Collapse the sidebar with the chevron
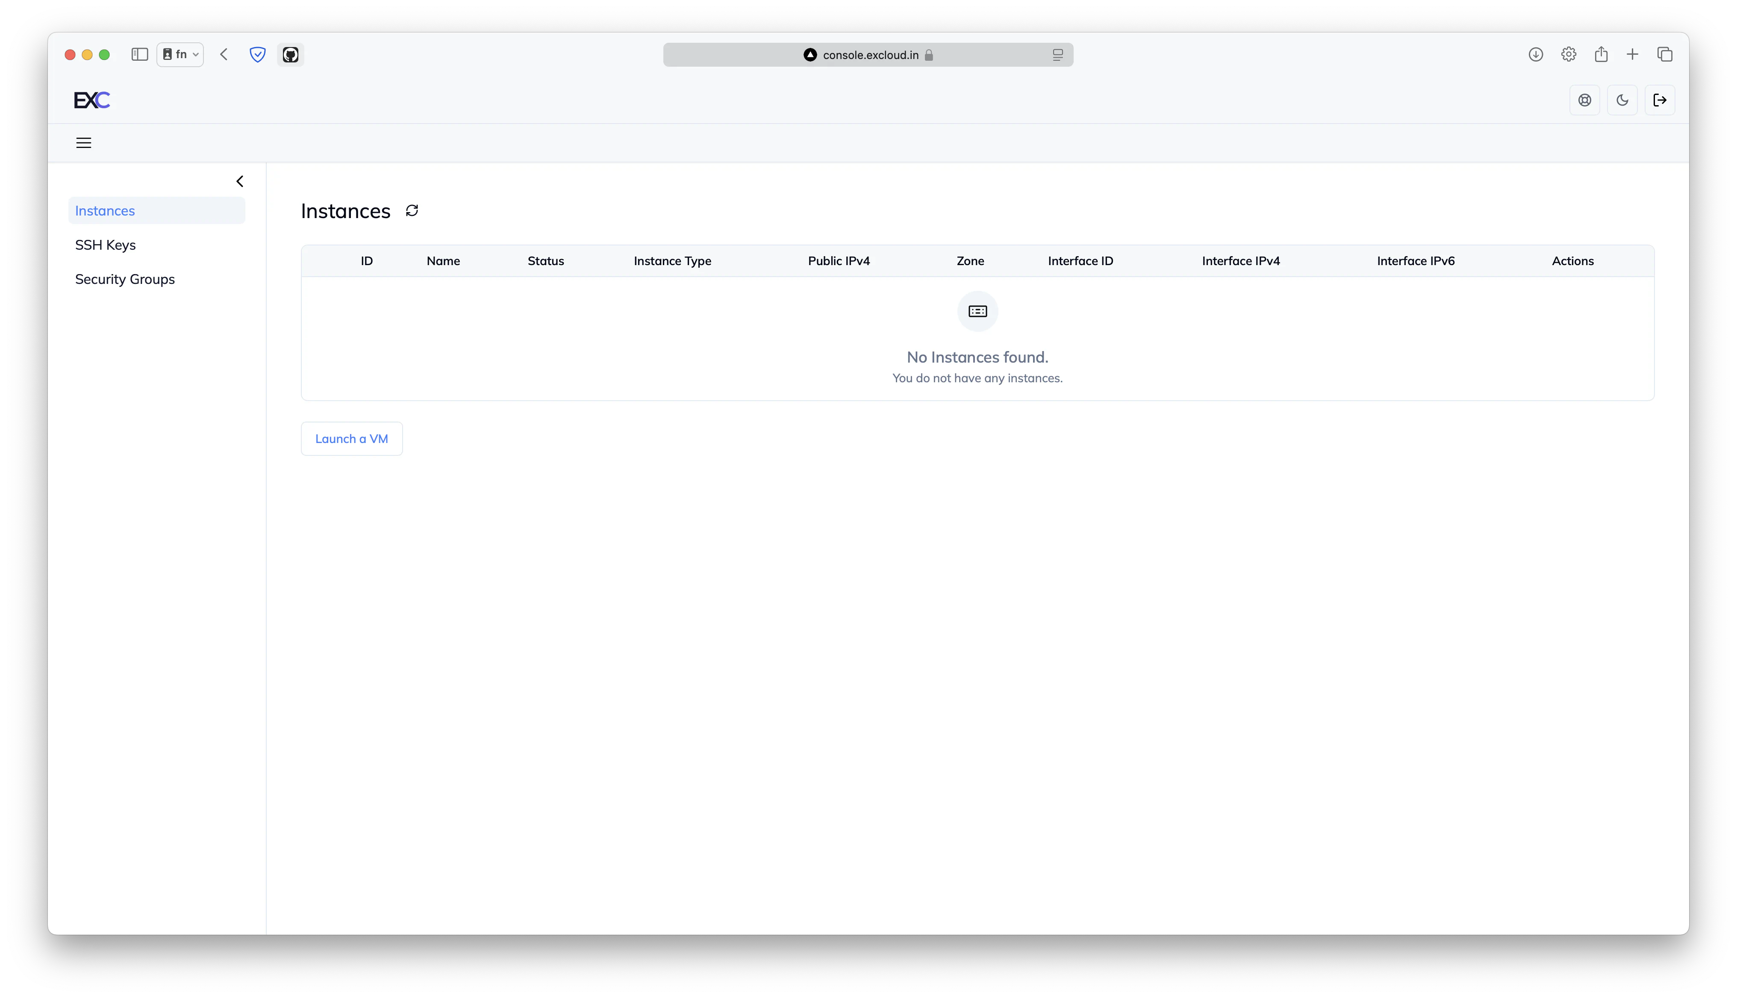The height and width of the screenshot is (998, 1737). (240, 181)
